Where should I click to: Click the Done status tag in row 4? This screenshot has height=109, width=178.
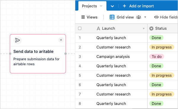pos(156,66)
